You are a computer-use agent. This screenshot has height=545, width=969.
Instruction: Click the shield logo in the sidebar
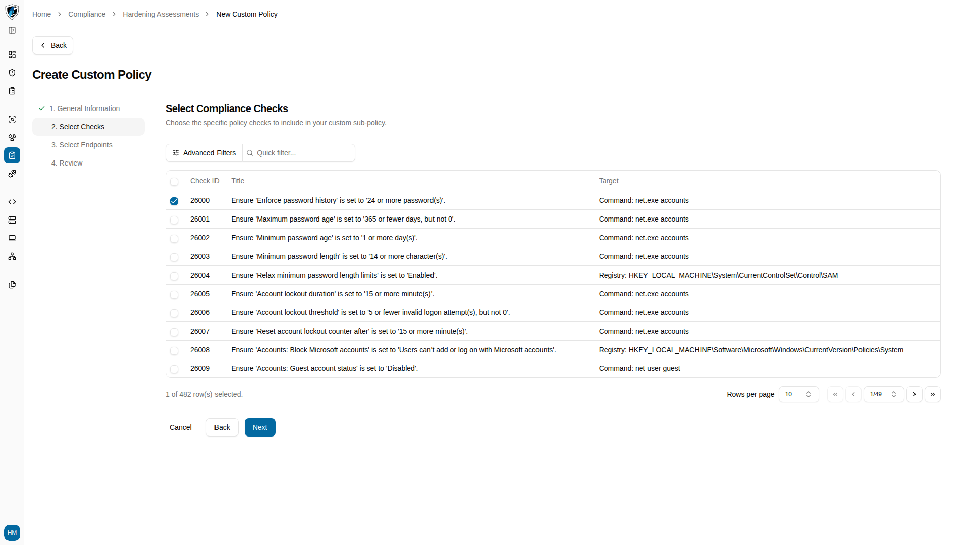[x=12, y=11]
